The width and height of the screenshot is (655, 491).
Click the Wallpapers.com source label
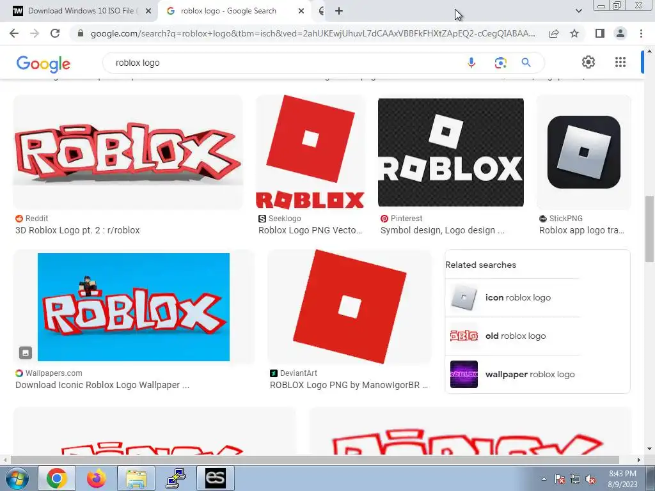tap(49, 373)
